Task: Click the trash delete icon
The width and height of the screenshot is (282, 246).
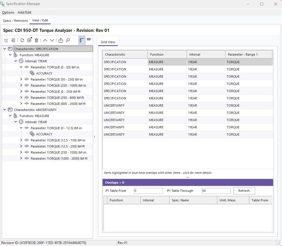Action: tap(36, 40)
